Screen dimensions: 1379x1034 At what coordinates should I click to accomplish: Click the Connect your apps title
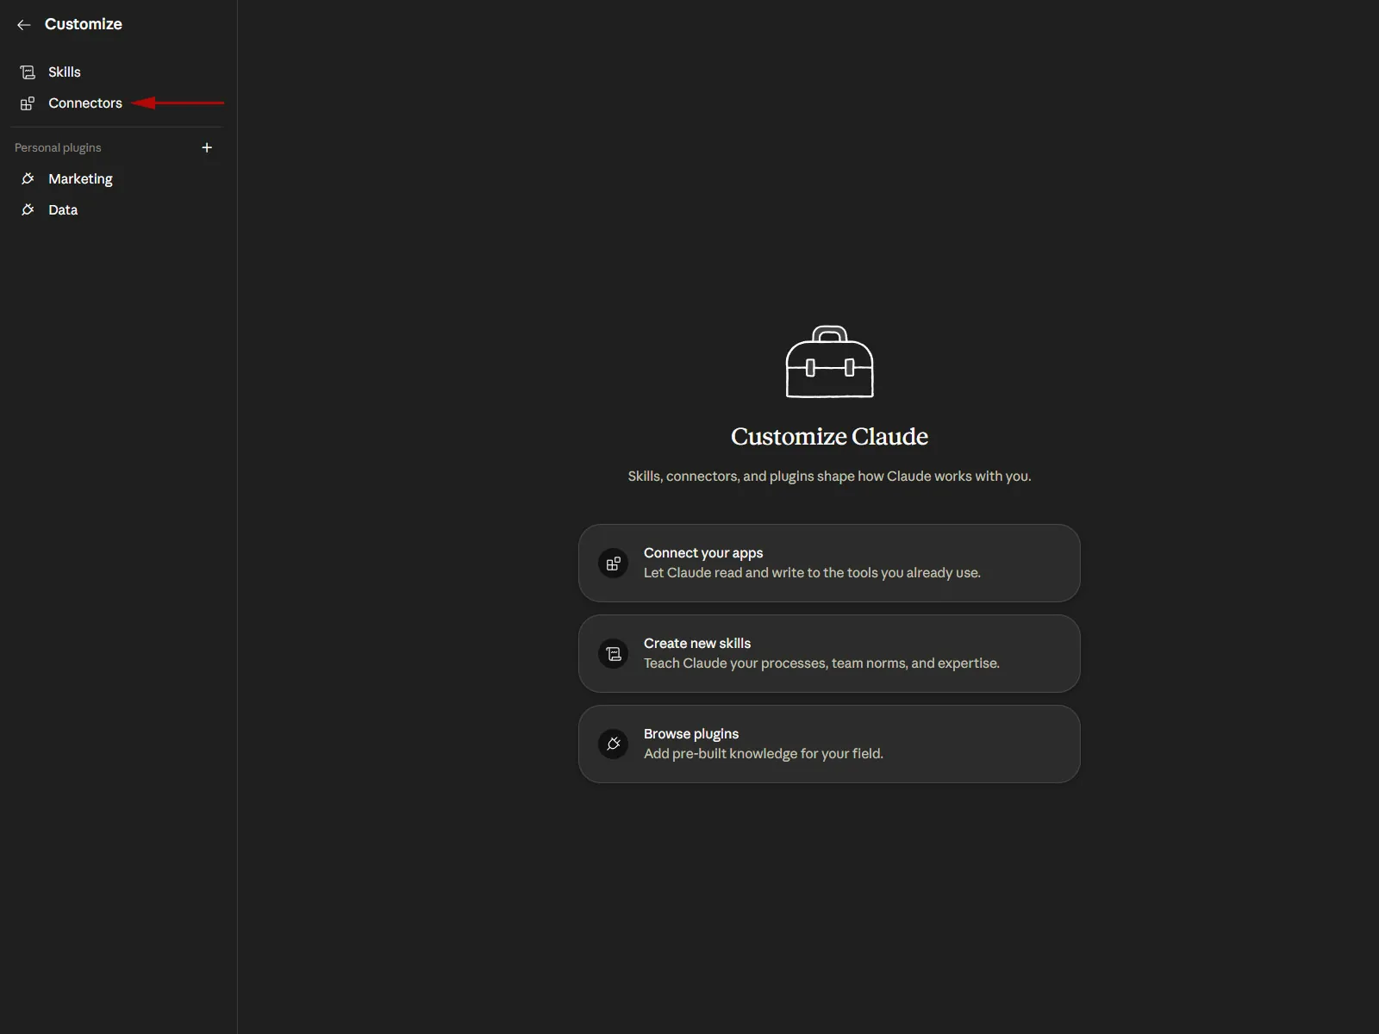[703, 553]
